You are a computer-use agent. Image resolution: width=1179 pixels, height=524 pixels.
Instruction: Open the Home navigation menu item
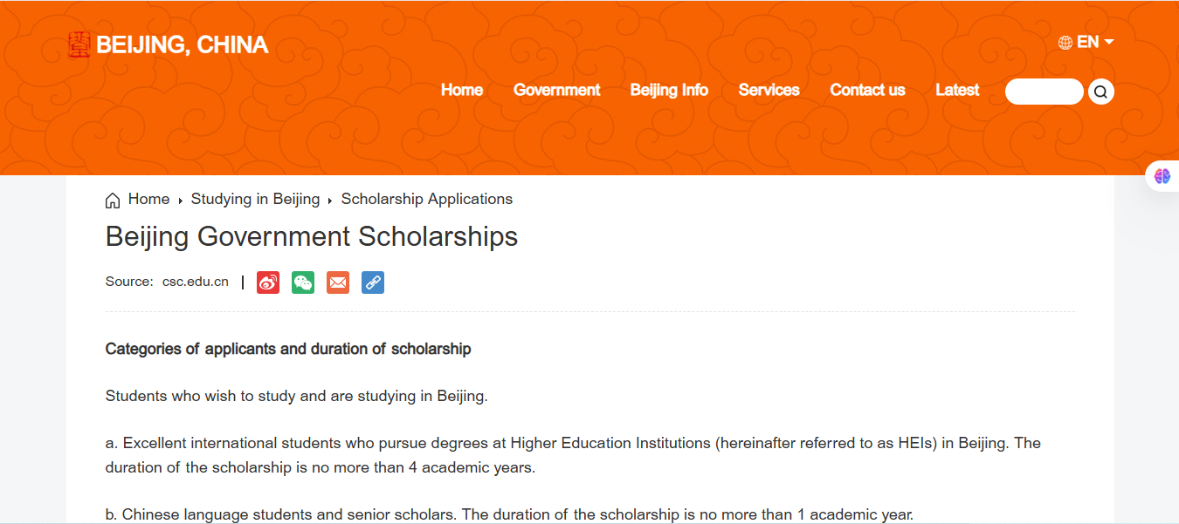coord(462,91)
